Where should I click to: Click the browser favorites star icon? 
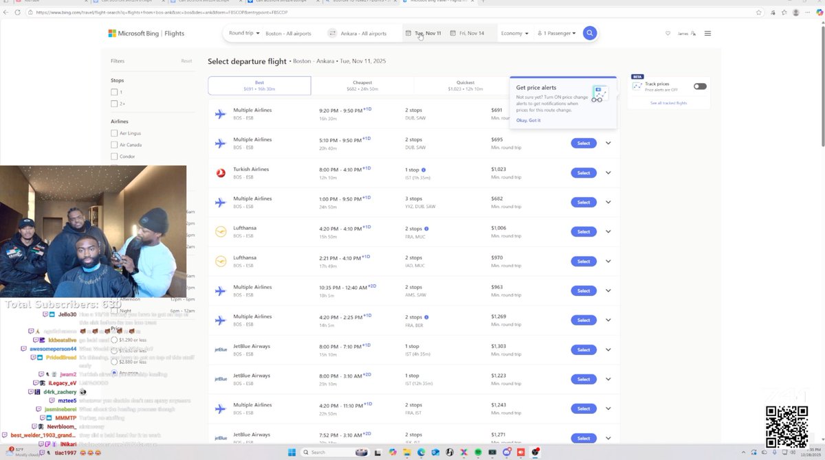pos(758,12)
